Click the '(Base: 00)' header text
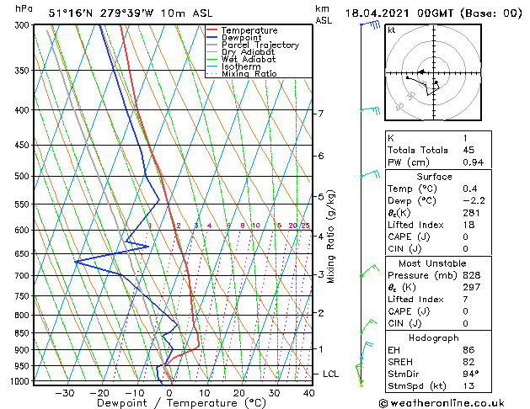Screen dimensions: 530x409 pos(491,13)
